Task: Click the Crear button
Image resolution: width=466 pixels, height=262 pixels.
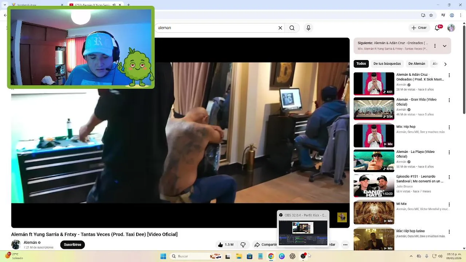Action: click(419, 28)
